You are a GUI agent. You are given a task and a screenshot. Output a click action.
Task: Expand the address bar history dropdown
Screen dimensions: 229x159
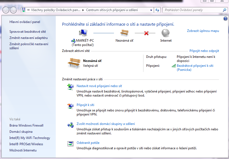[151, 10]
